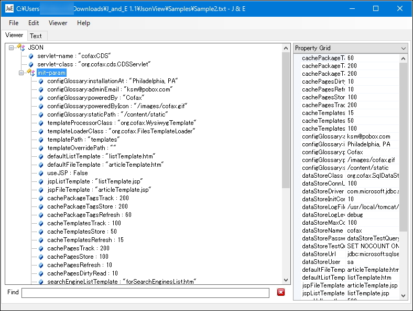The height and width of the screenshot is (311, 413).
Task: Click property grid scroll down arrow
Action: click(403, 295)
